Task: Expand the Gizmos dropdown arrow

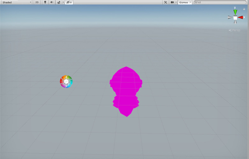Action: [x=190, y=2]
